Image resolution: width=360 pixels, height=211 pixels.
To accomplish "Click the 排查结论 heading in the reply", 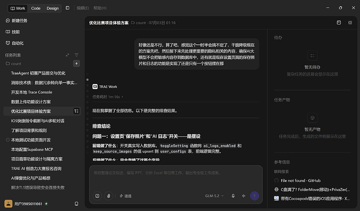I will 101,126.
